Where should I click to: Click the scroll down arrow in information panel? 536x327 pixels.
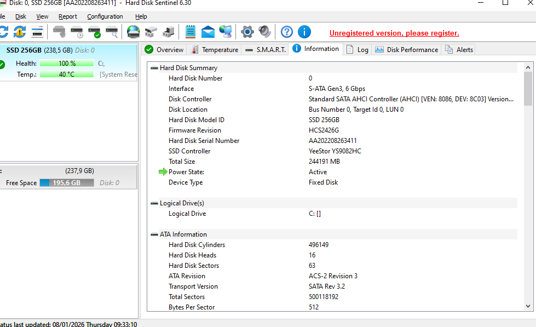coord(528,307)
